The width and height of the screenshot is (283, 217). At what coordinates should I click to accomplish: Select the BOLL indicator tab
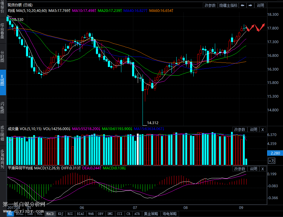pos(20,214)
